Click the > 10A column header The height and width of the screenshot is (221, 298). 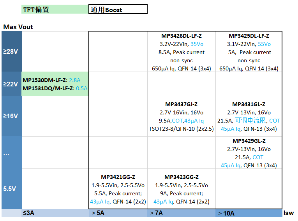point(226,213)
